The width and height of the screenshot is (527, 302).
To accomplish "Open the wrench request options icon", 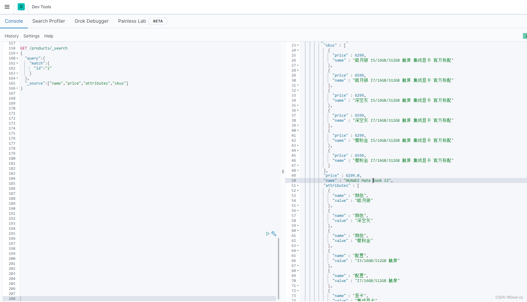I will point(274,234).
